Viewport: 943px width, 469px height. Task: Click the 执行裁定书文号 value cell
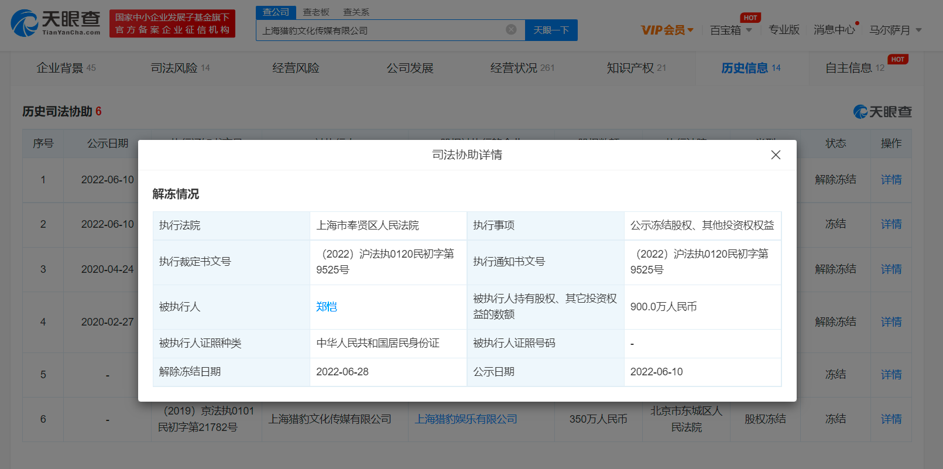pos(388,262)
